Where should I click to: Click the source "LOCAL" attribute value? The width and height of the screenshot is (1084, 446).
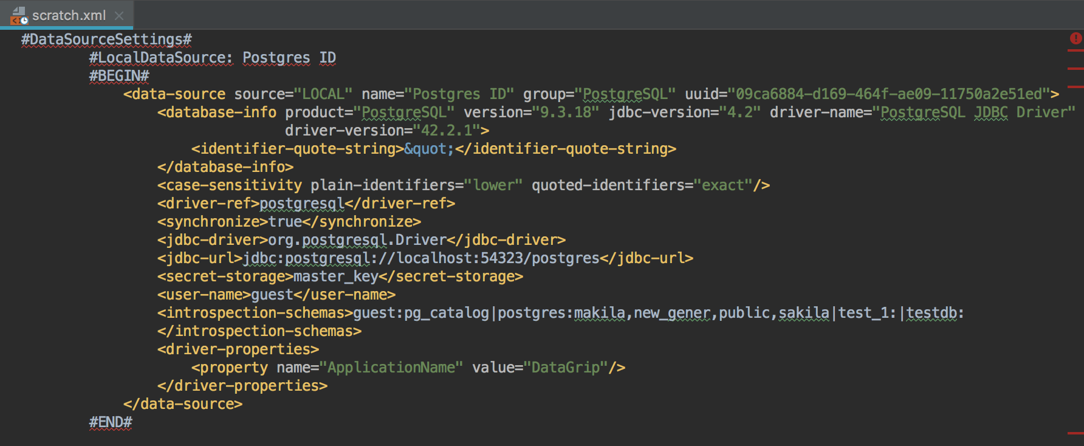click(x=323, y=94)
